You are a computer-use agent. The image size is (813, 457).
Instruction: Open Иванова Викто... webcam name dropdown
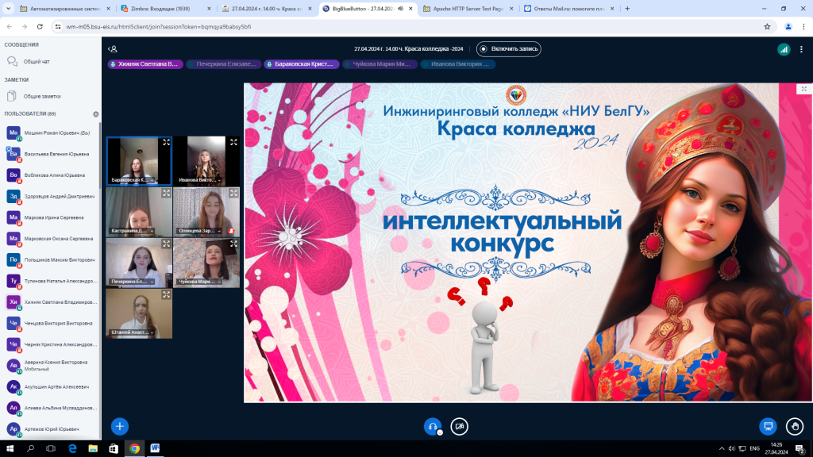pyautogui.click(x=199, y=180)
